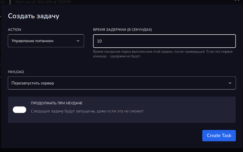Click the delay helper text under the input

(162, 54)
